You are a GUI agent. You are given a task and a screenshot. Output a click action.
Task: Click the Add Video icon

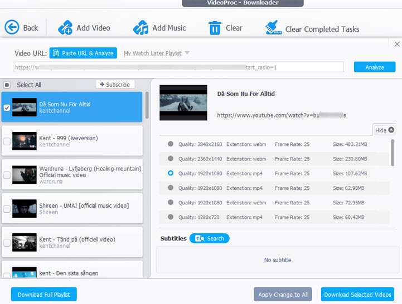[x=65, y=27]
